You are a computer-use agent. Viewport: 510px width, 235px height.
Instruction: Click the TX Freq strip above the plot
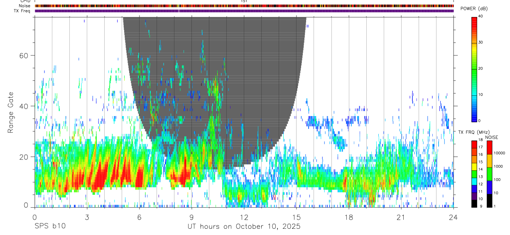[x=244, y=11]
